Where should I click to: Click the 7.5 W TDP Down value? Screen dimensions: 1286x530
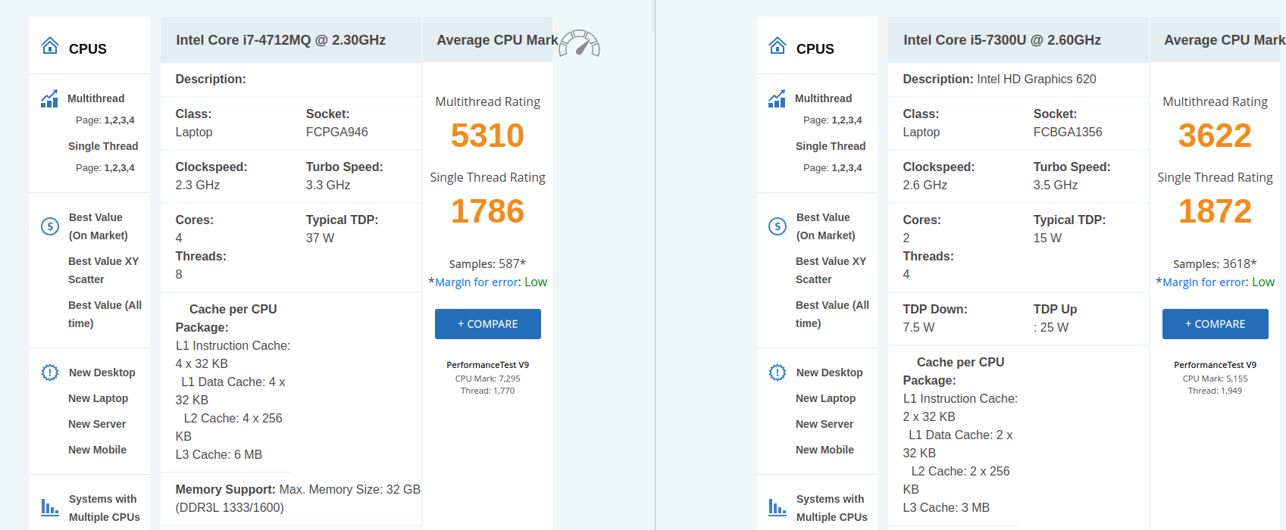tap(918, 327)
